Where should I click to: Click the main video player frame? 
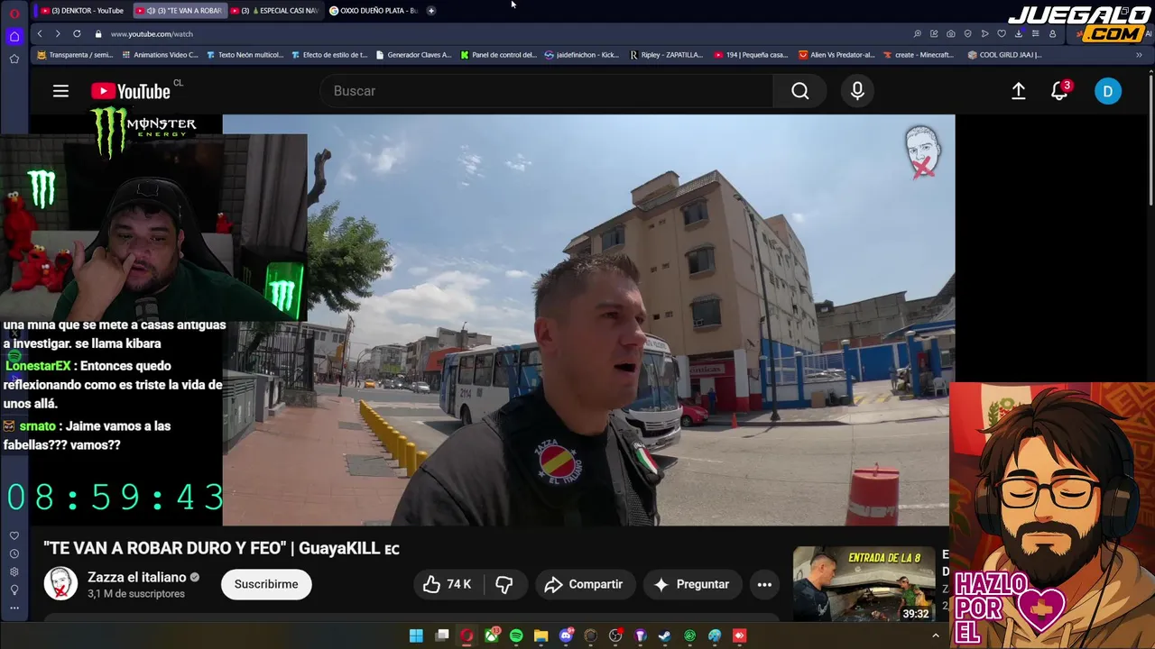pos(588,320)
